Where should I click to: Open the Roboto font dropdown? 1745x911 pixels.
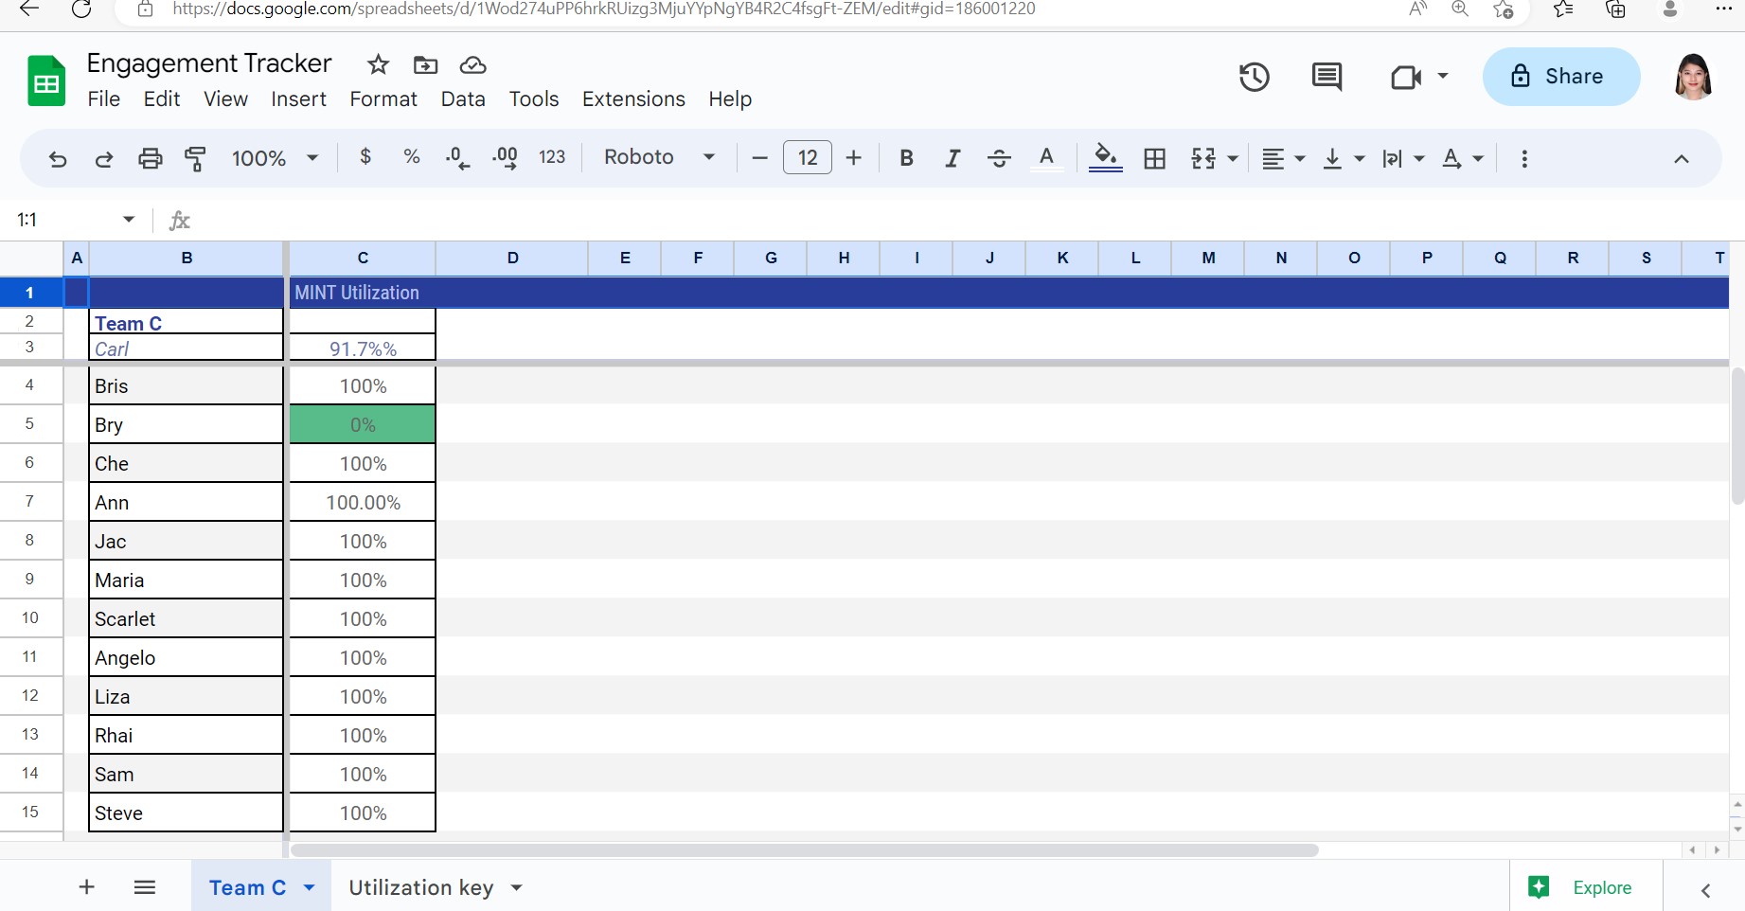[x=659, y=157]
